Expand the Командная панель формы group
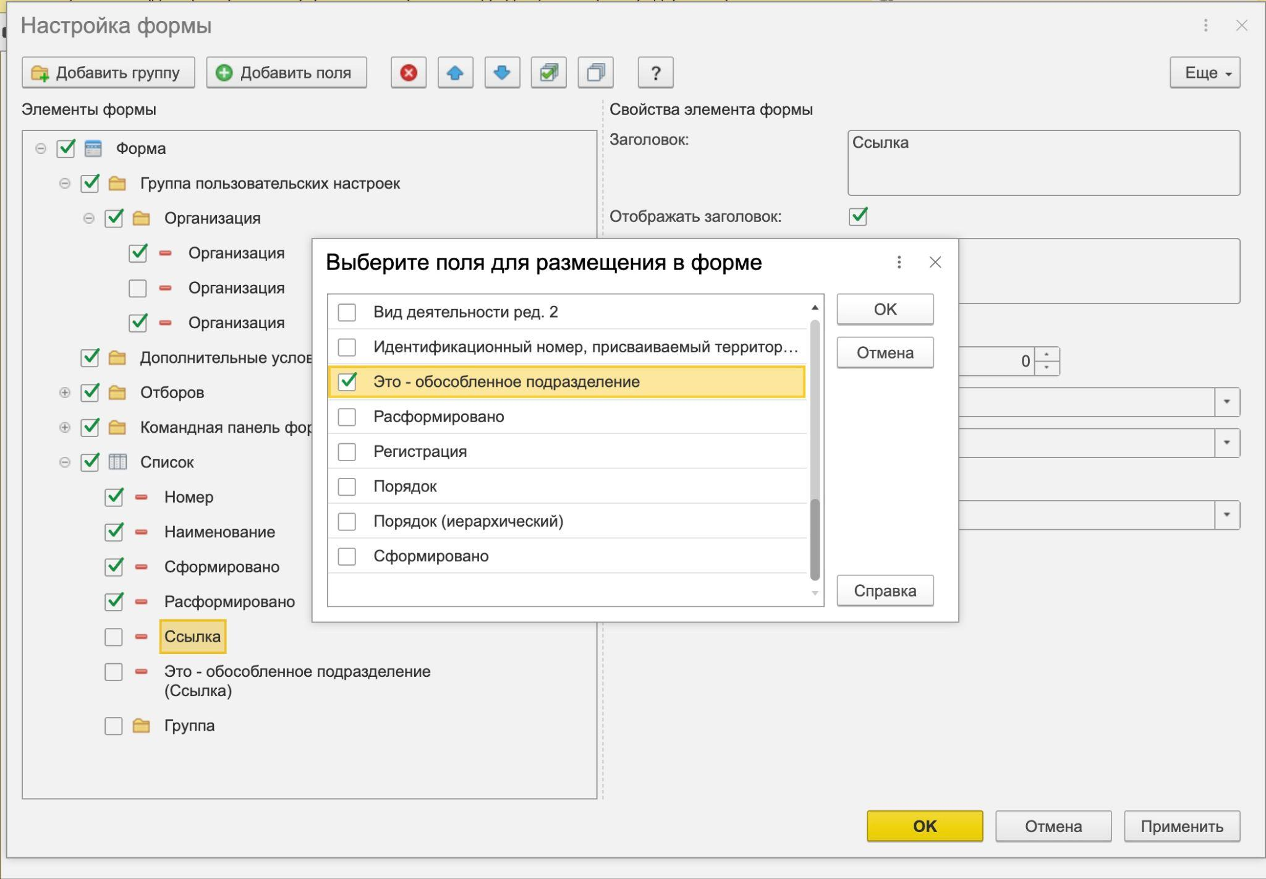 65,427
